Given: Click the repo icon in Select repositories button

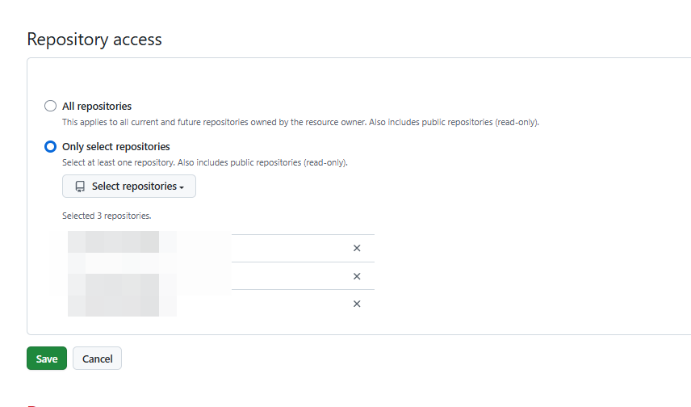Looking at the screenshot, I should (80, 187).
